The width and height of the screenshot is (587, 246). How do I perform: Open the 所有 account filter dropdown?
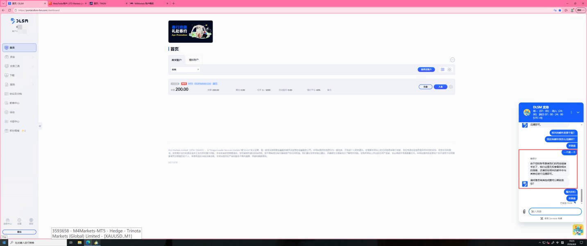[185, 70]
